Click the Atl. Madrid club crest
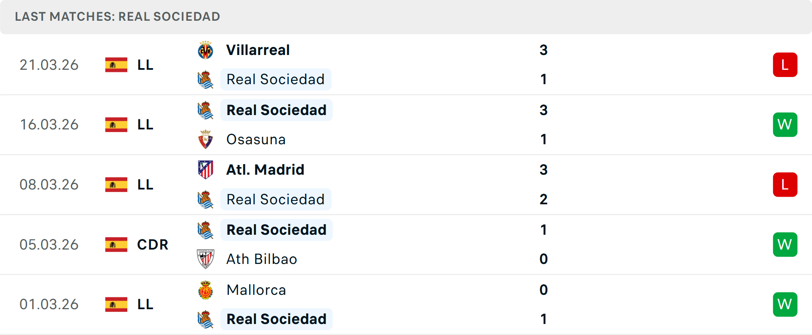Screen dimensions: 812x335 [x=206, y=169]
